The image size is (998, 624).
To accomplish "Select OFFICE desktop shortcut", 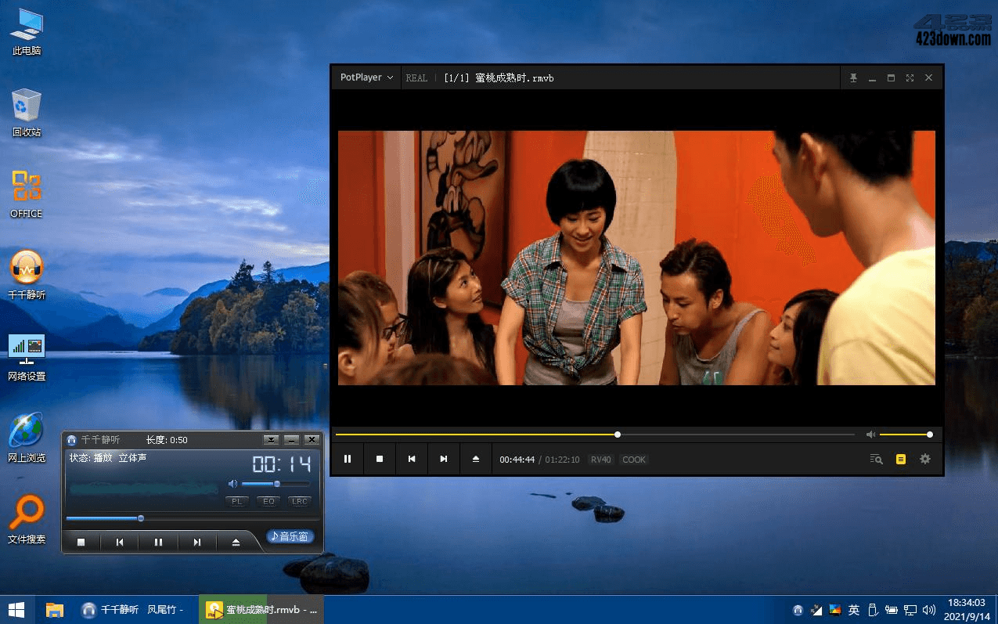I will (x=27, y=195).
